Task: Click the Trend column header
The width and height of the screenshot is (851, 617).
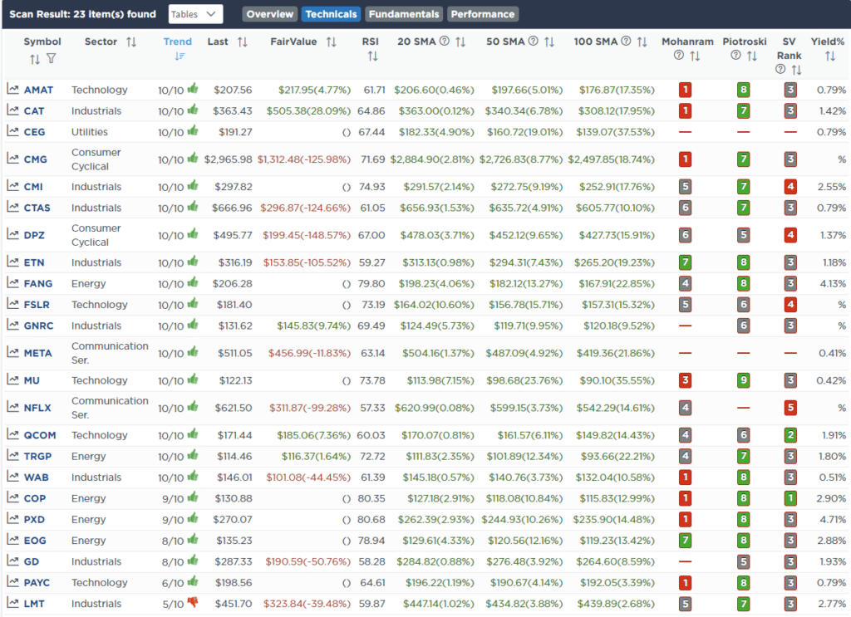Action: pyautogui.click(x=178, y=42)
